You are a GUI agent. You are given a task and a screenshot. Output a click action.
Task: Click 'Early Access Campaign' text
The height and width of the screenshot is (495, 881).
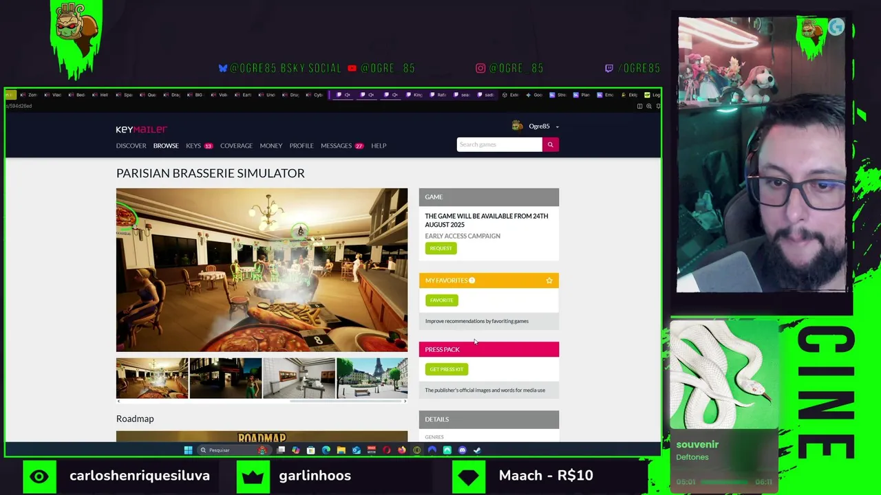(463, 236)
